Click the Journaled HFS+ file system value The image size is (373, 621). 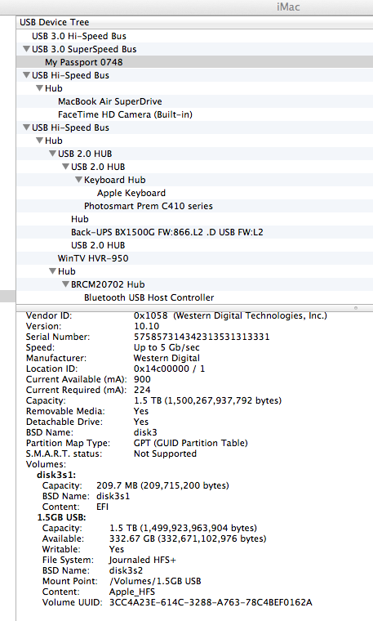coord(142,560)
